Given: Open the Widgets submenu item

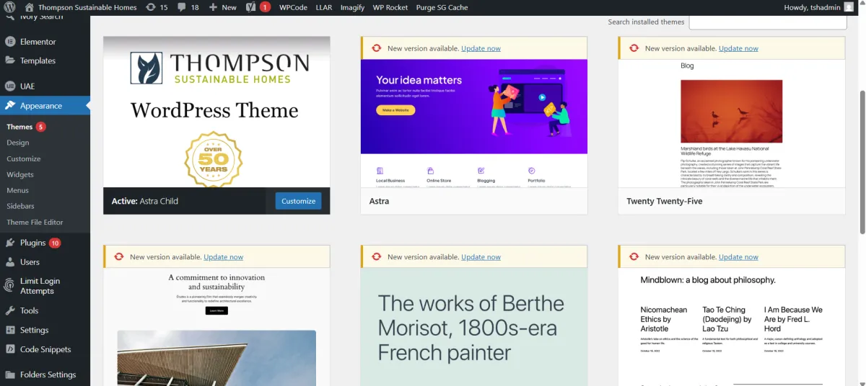Looking at the screenshot, I should click(20, 174).
